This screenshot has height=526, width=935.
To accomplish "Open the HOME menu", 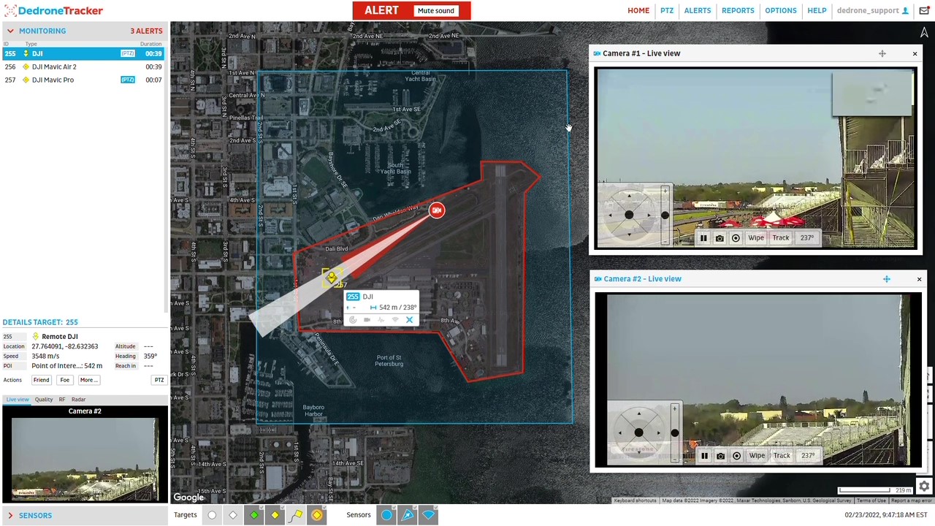I will point(638,11).
